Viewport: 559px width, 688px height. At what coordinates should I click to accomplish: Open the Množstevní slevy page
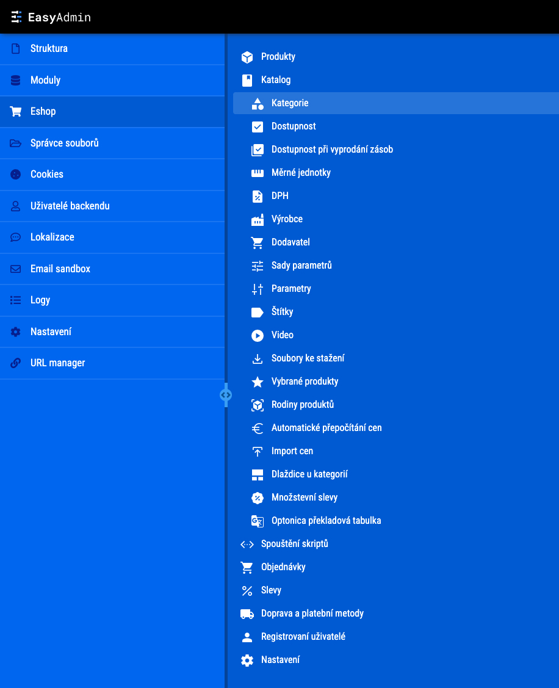tap(304, 498)
